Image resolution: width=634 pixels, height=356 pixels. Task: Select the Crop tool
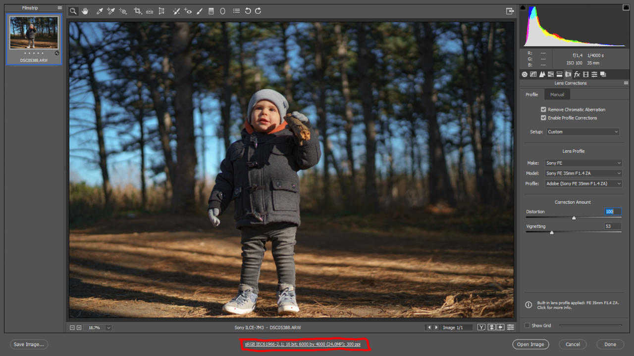click(x=138, y=11)
